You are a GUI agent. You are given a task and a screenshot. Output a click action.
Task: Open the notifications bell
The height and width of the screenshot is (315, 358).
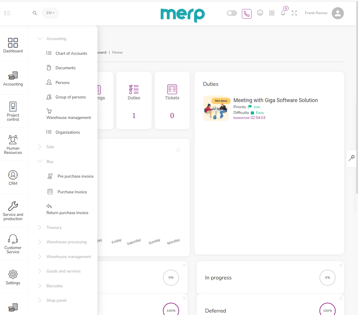[283, 13]
